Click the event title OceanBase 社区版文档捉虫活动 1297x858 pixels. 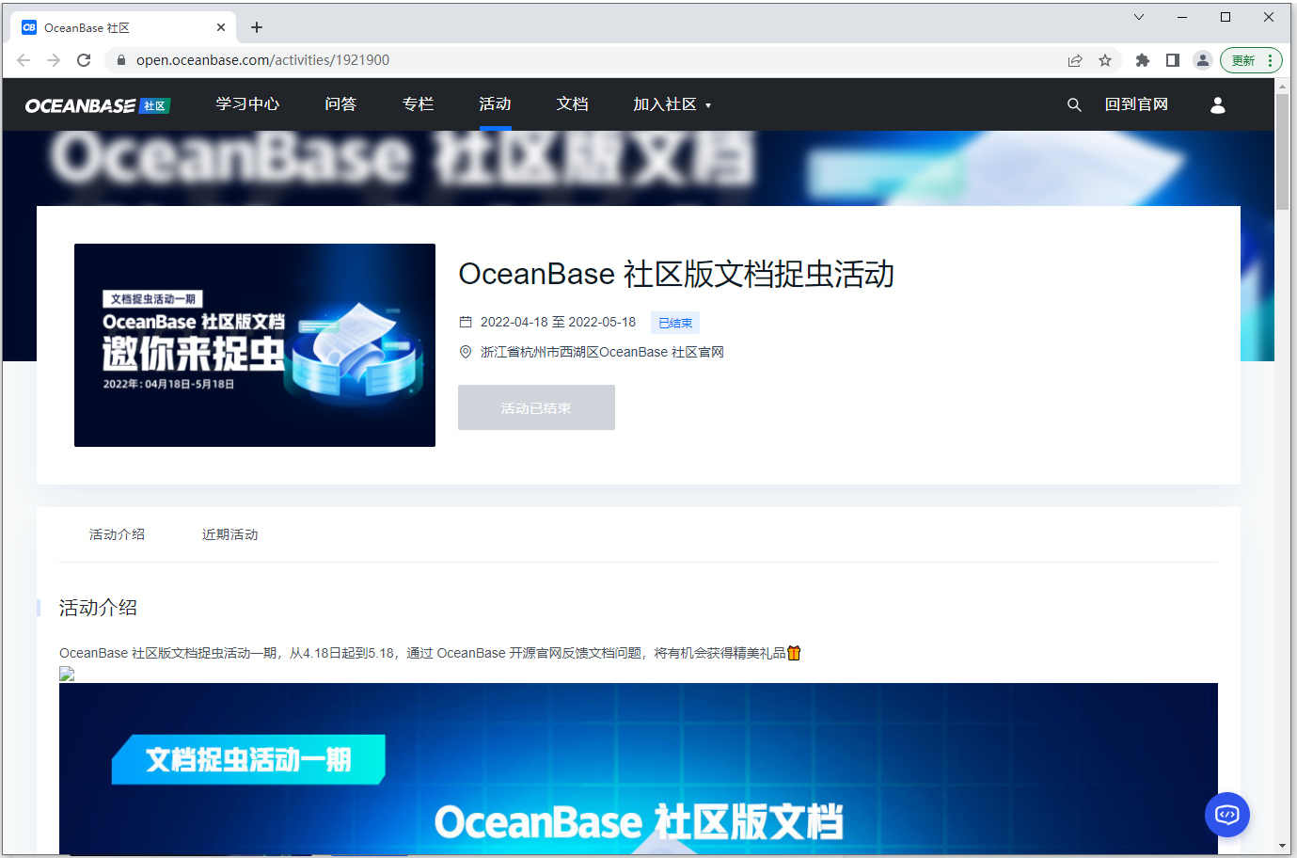[x=676, y=274]
